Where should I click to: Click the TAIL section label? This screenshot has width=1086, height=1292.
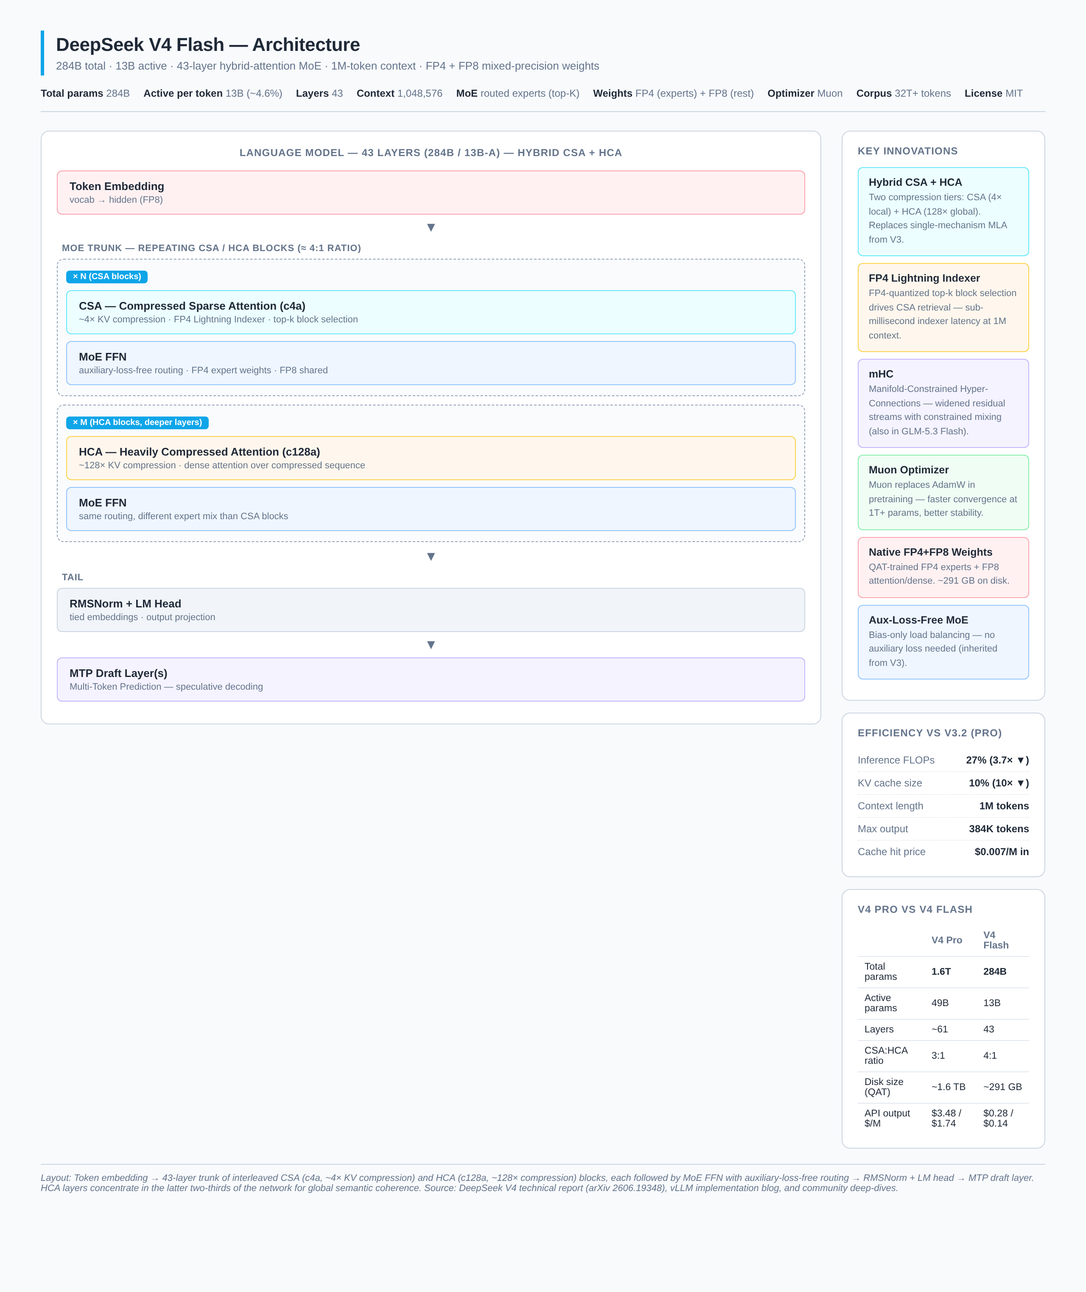73,577
